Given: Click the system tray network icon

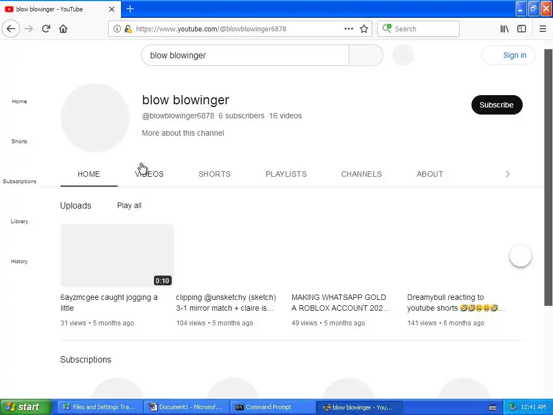Looking at the screenshot, I should (x=512, y=407).
